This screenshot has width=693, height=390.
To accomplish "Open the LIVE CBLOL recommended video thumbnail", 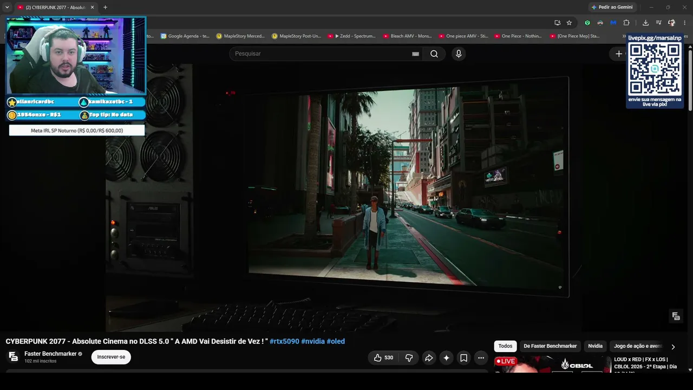I will [x=552, y=364].
